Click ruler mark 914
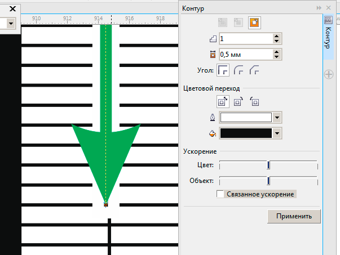Viewport: 340px width, 255px height. click(x=98, y=19)
